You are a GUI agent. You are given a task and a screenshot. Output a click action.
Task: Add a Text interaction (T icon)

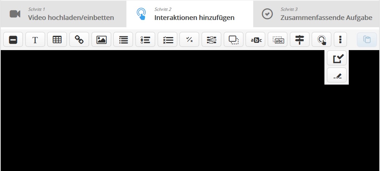tap(35, 40)
